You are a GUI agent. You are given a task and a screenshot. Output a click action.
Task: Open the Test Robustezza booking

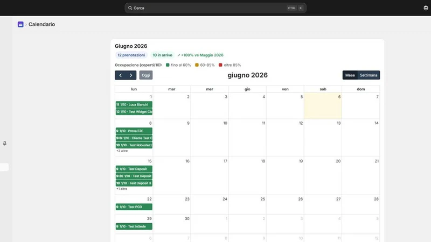[134, 145]
